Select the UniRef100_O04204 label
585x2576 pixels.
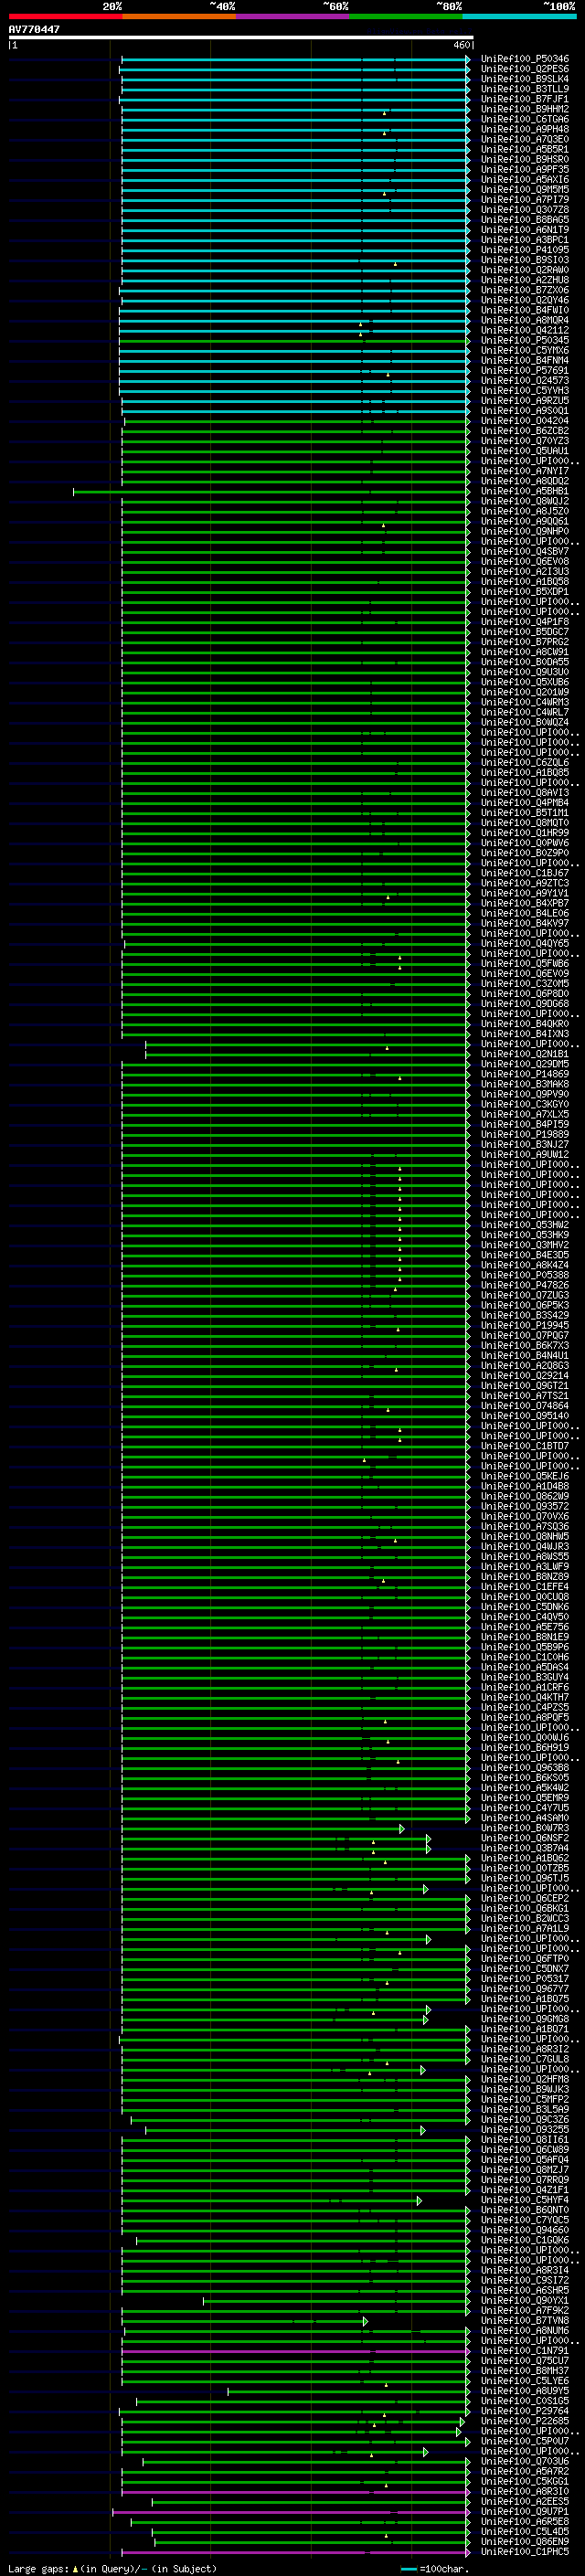coord(524,421)
